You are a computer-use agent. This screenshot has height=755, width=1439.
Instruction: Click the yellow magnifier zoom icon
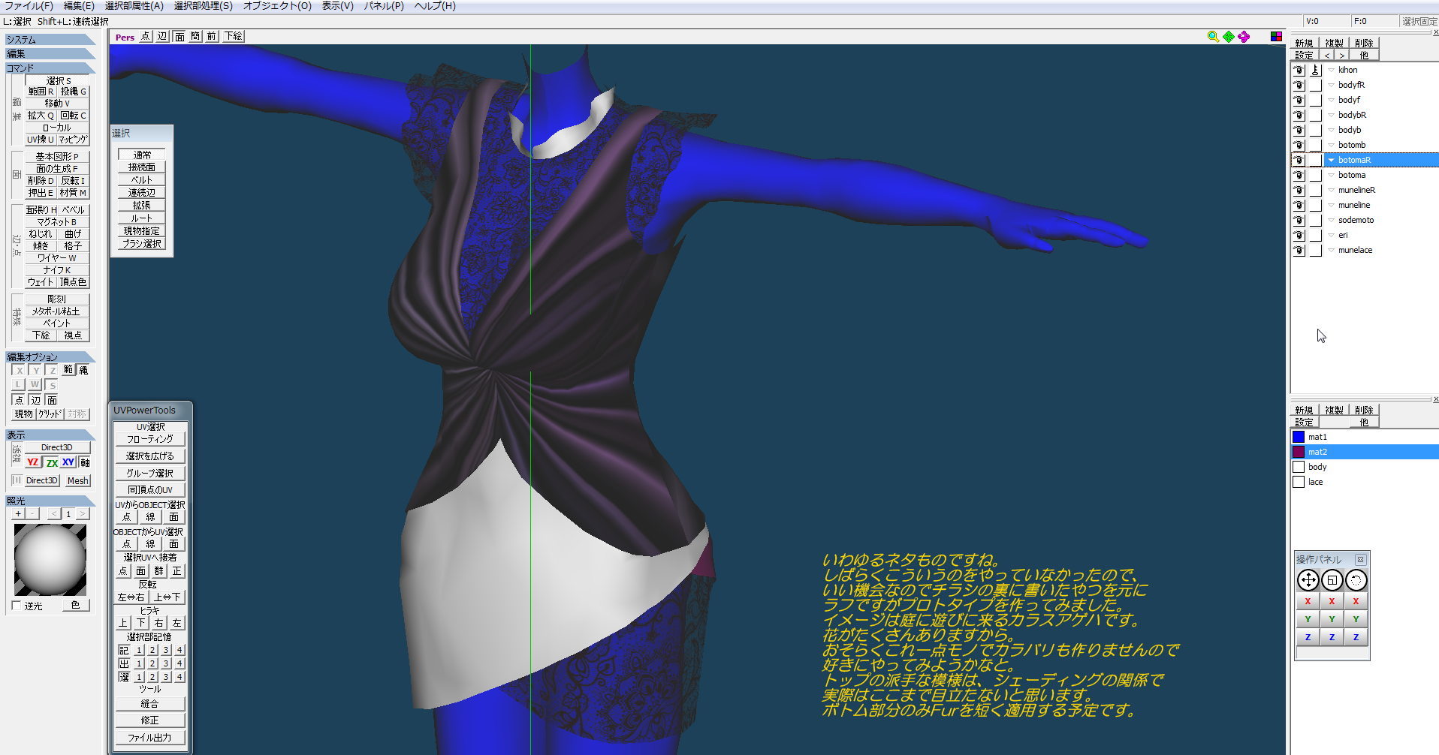point(1212,37)
